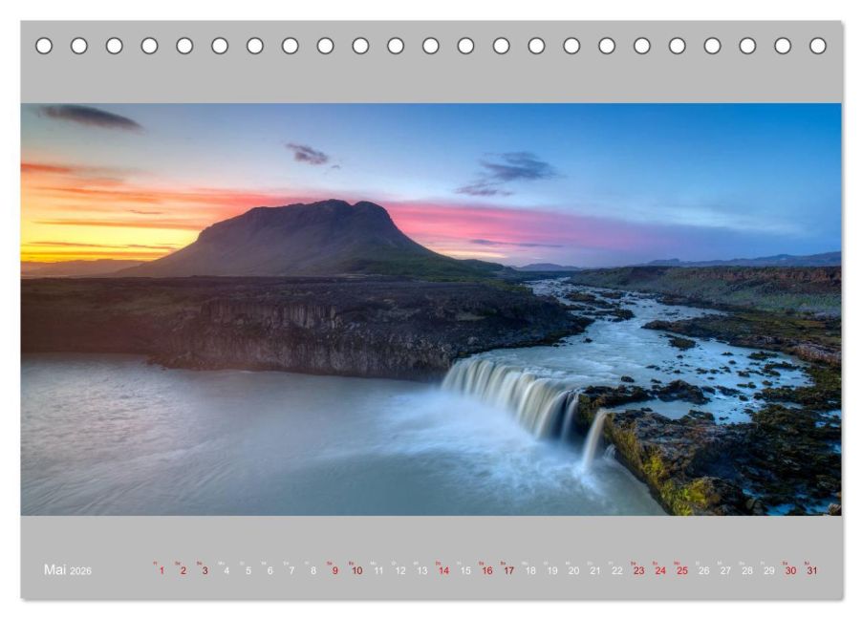Image resolution: width=862 pixels, height=619 pixels.
Task: Pick date 18 in the day row
Action: (x=530, y=570)
